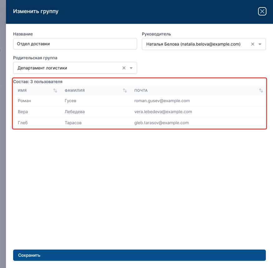Click the Изменить группу dialog title
The image size is (273, 268).
click(36, 11)
